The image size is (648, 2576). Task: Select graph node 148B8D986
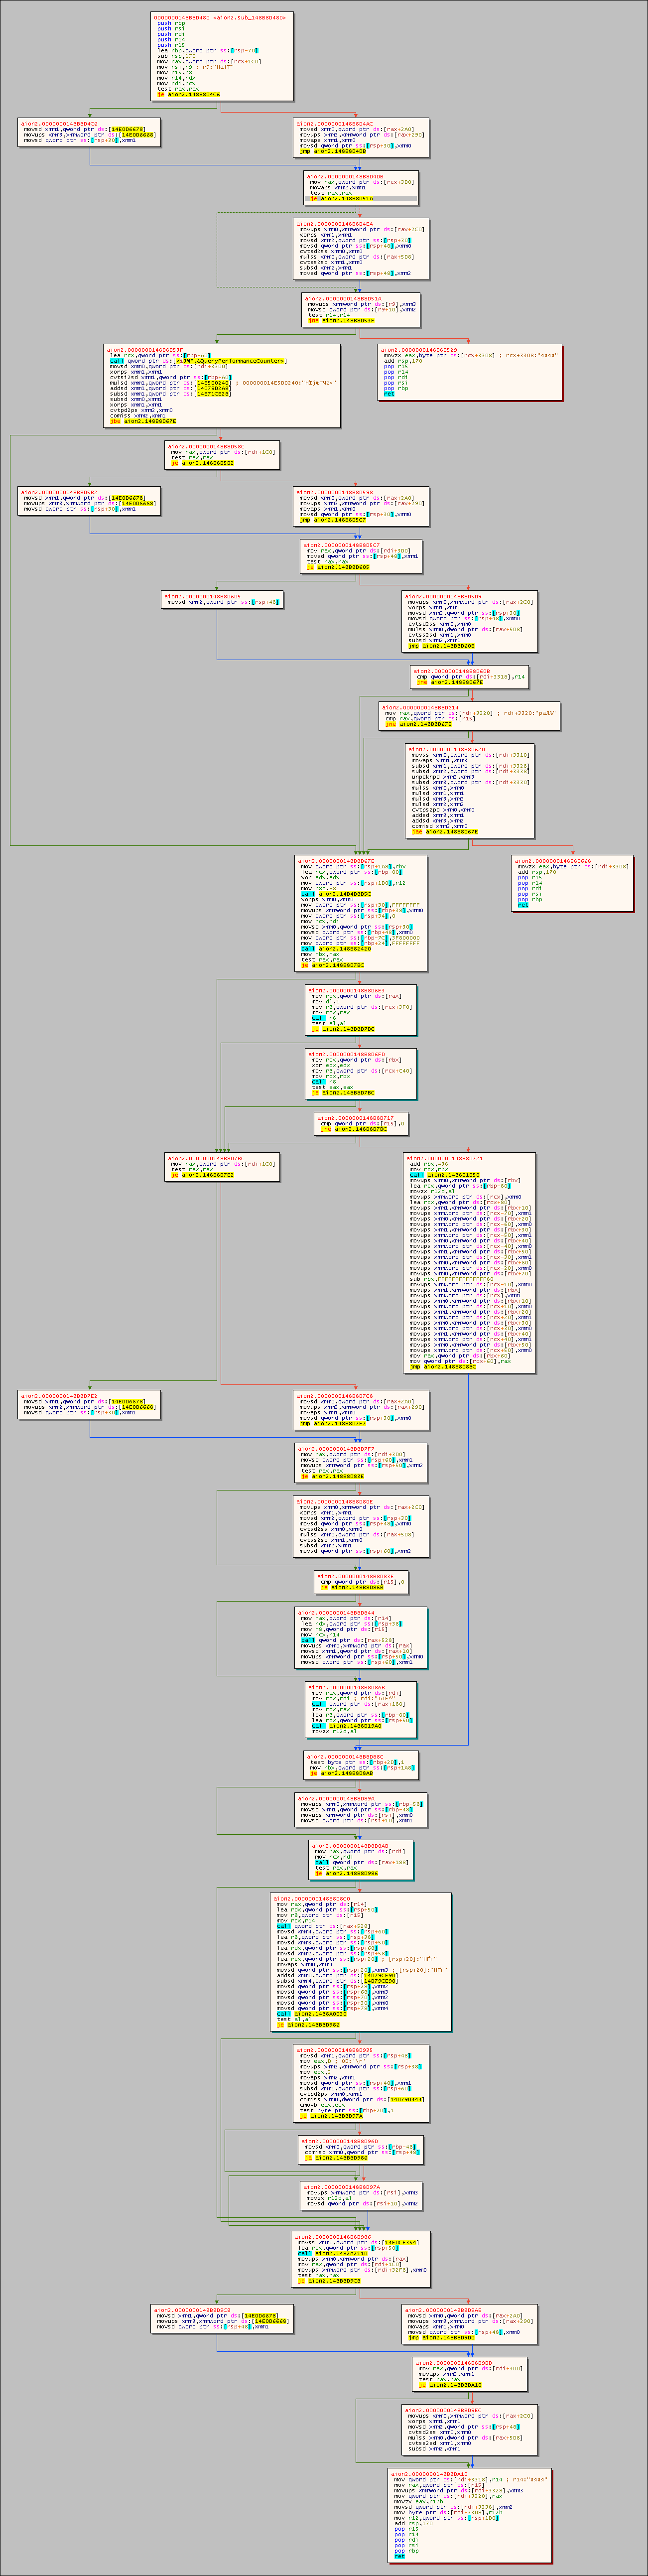pyautogui.click(x=361, y=2259)
